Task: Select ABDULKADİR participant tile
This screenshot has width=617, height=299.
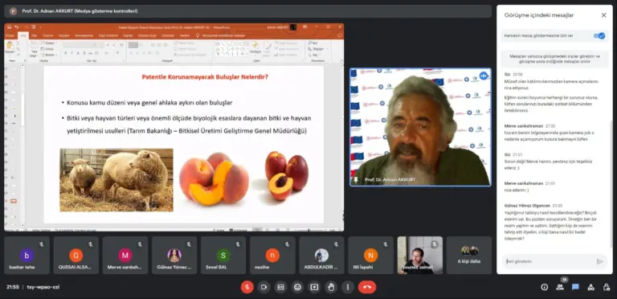Action: point(321,255)
